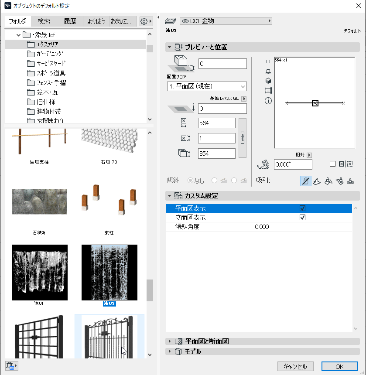
Task: Switch to フォルダ tab
Action: [17, 21]
